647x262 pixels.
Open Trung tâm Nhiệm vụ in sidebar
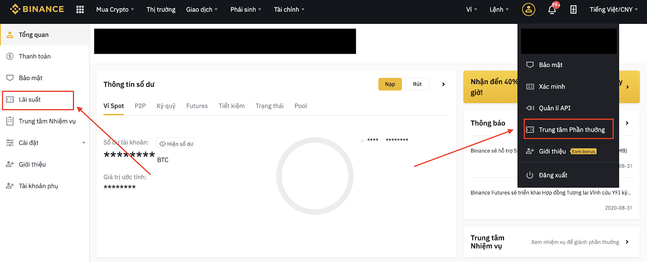(47, 121)
